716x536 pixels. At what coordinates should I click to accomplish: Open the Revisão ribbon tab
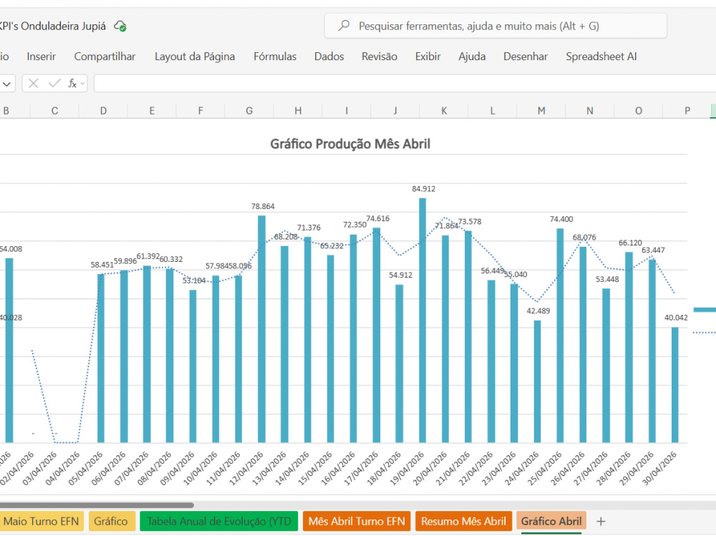pos(379,57)
